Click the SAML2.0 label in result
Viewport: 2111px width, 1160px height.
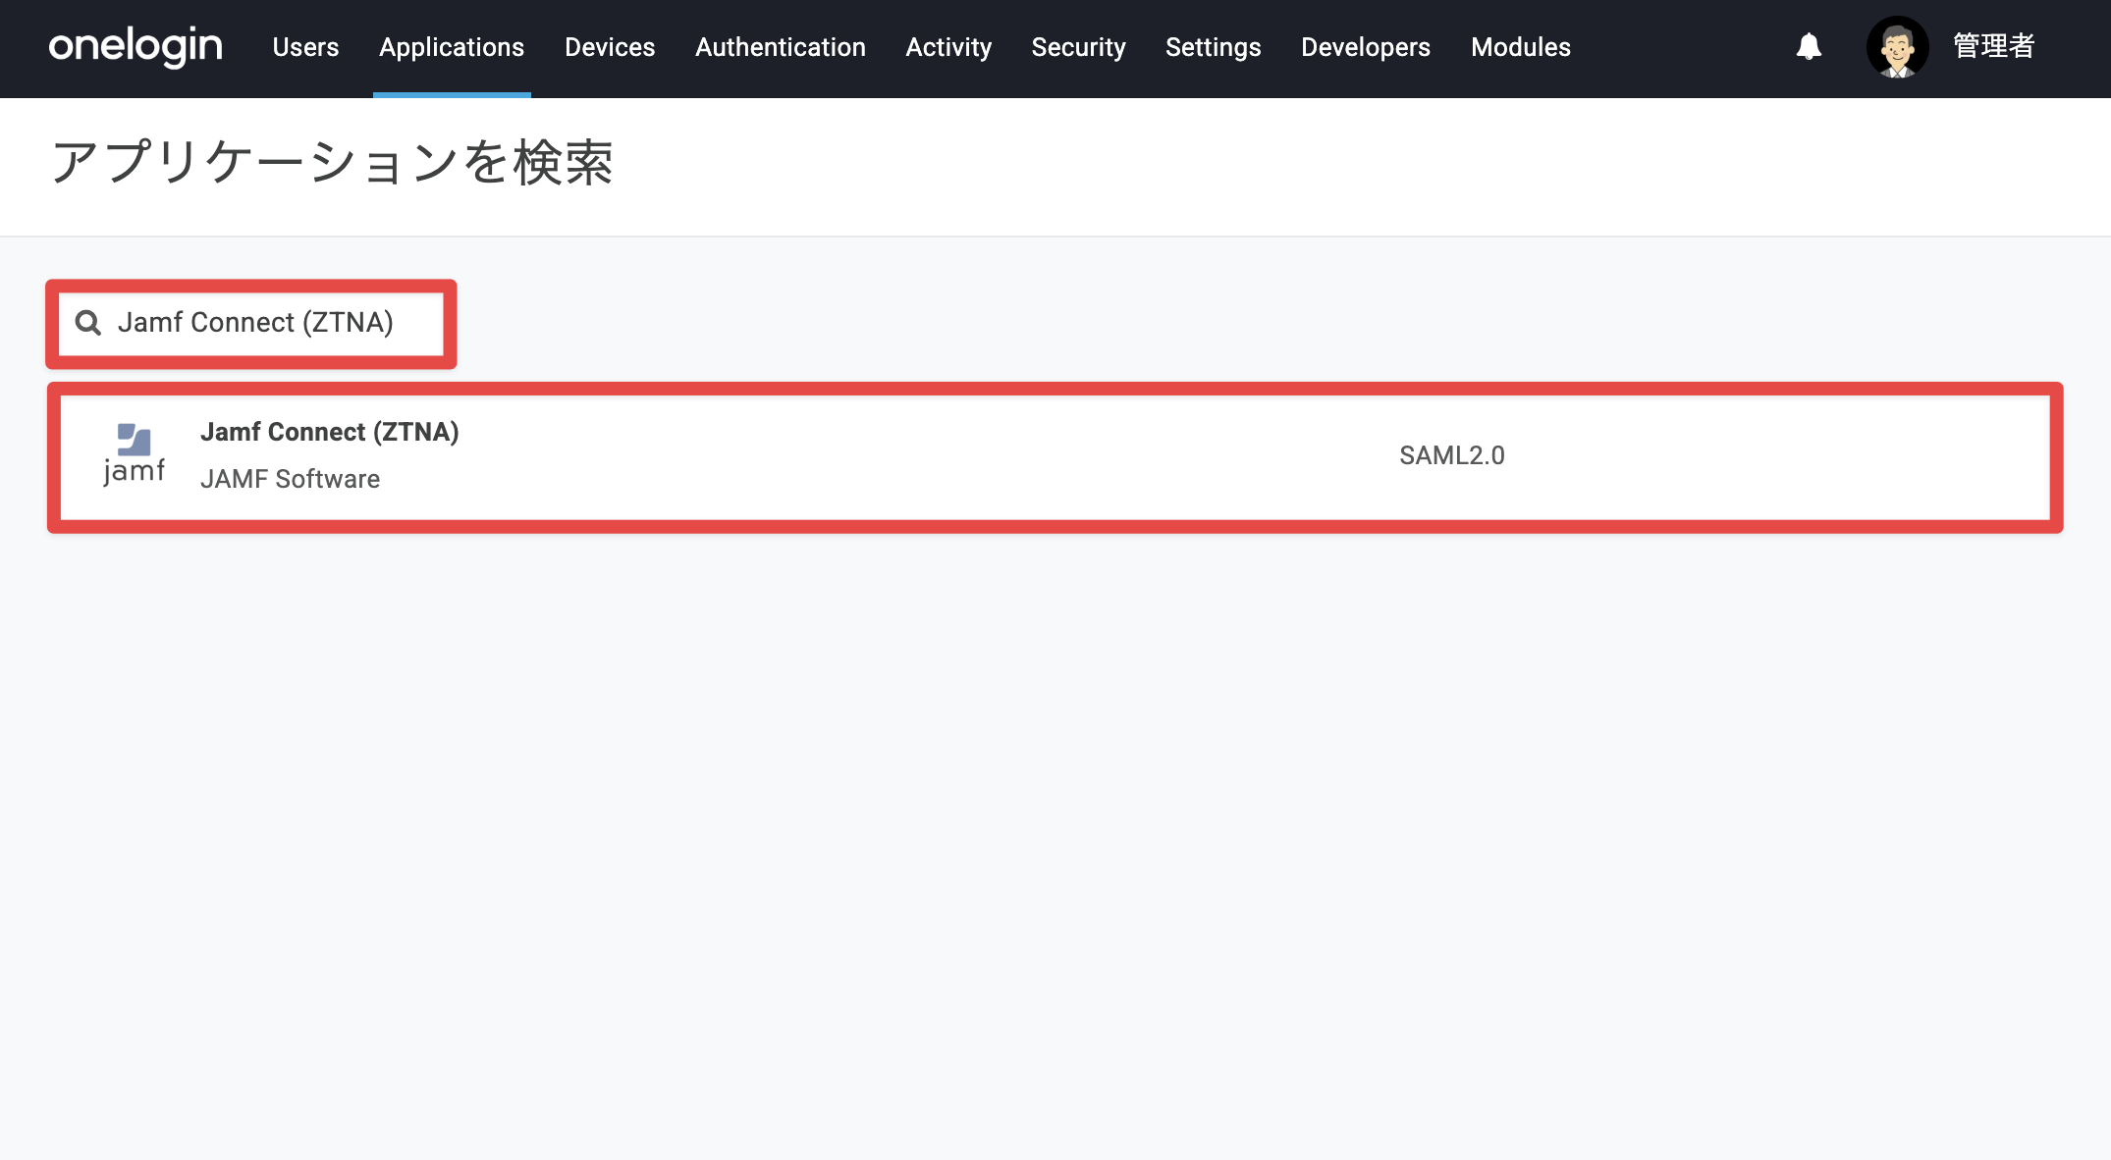[x=1451, y=455]
